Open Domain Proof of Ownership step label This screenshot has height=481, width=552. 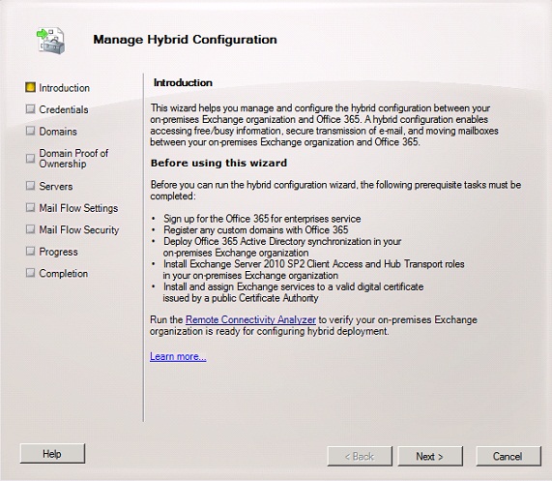click(x=73, y=158)
